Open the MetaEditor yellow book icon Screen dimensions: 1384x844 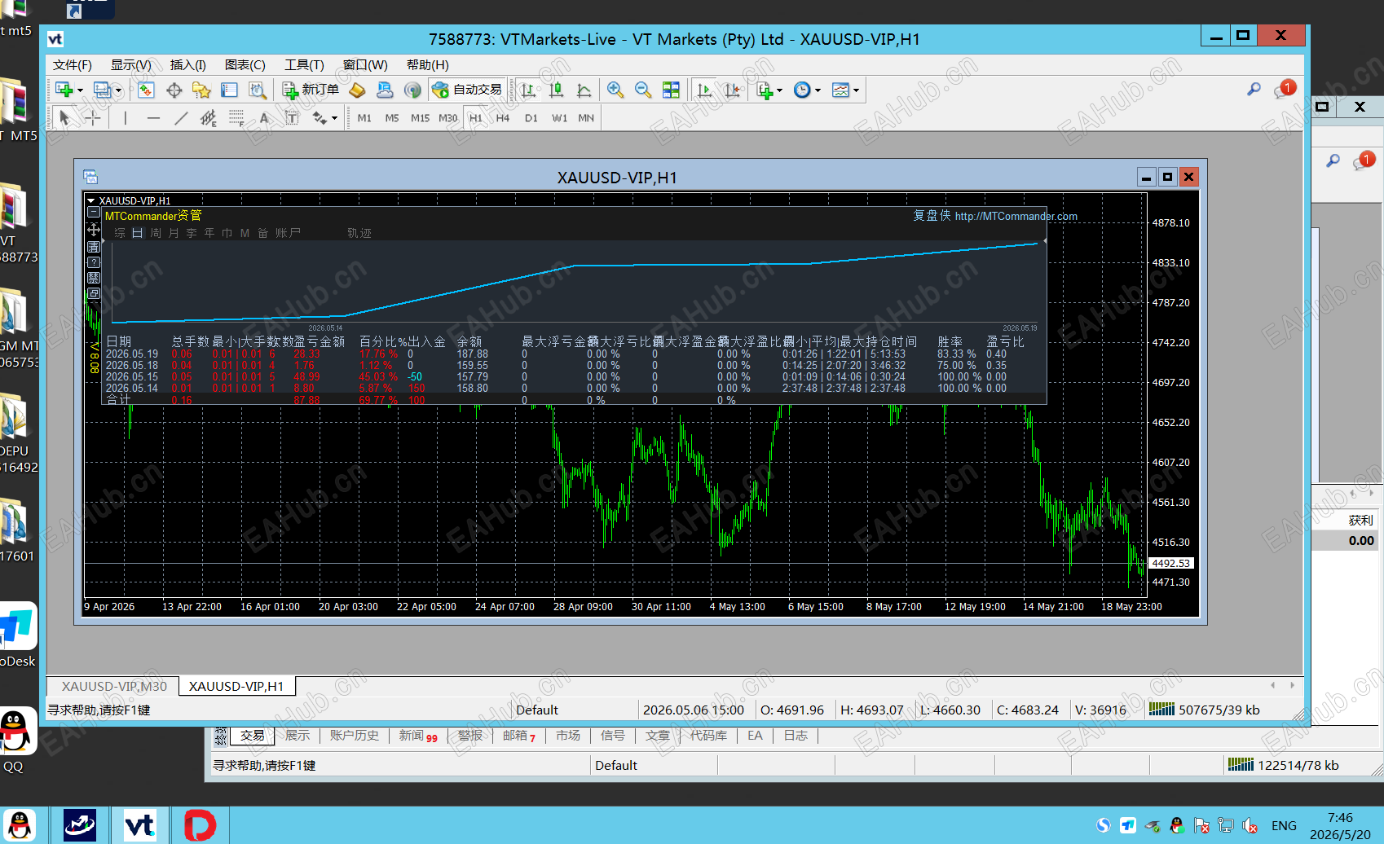click(357, 90)
